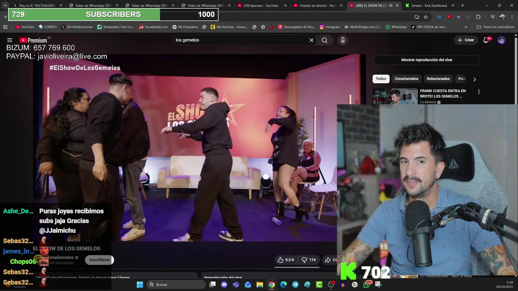Open Snipping Tool from the taskbar
This screenshot has height=291, width=518.
pyautogui.click(x=378, y=285)
